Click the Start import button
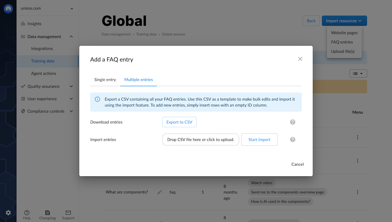This screenshot has width=392, height=222. 259,139
